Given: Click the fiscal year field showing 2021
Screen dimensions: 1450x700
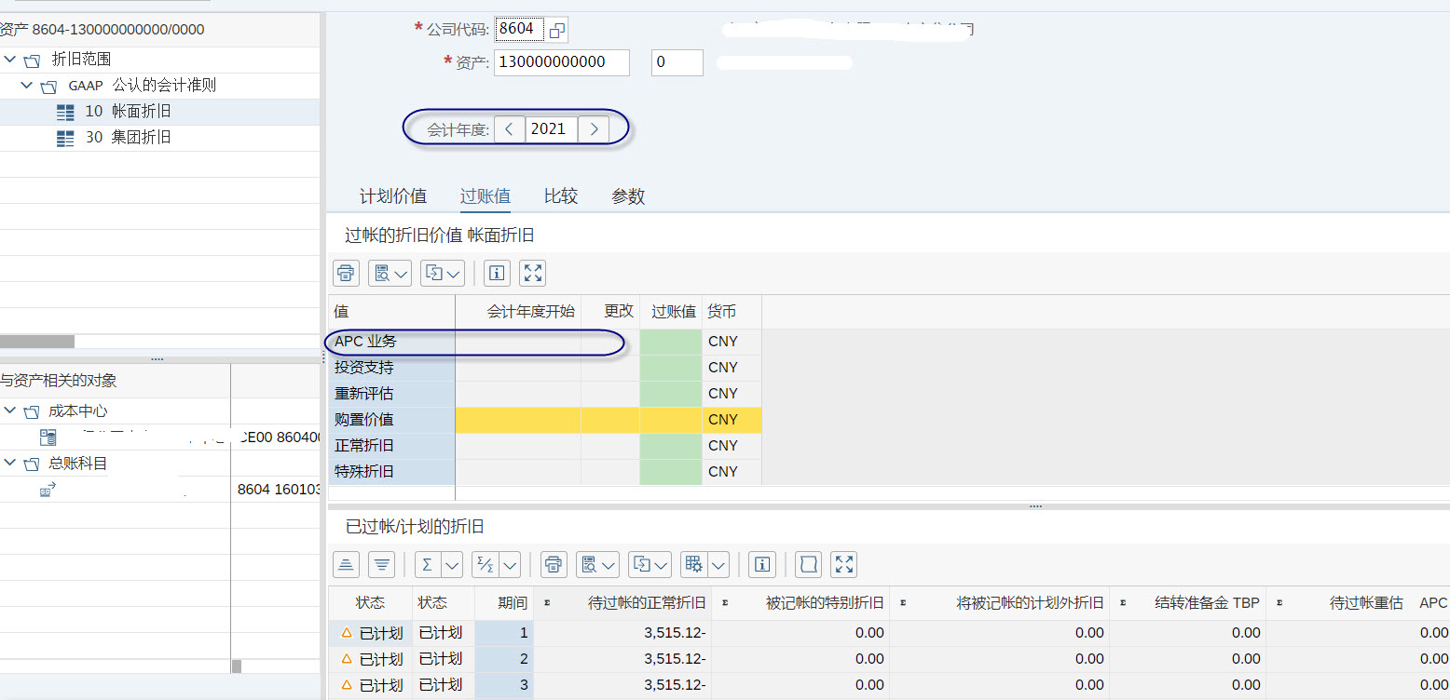Looking at the screenshot, I should tap(551, 129).
